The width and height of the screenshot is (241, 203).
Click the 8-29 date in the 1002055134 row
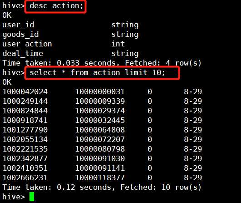[193, 139]
